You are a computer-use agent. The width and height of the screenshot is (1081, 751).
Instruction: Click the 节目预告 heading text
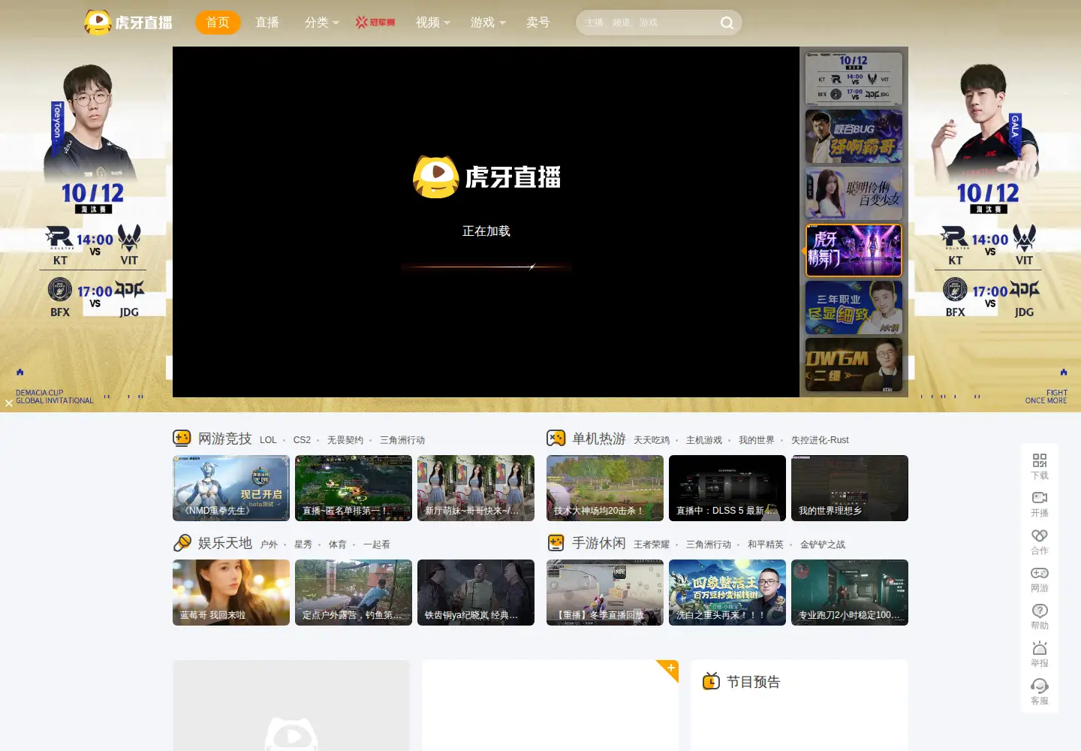click(753, 682)
